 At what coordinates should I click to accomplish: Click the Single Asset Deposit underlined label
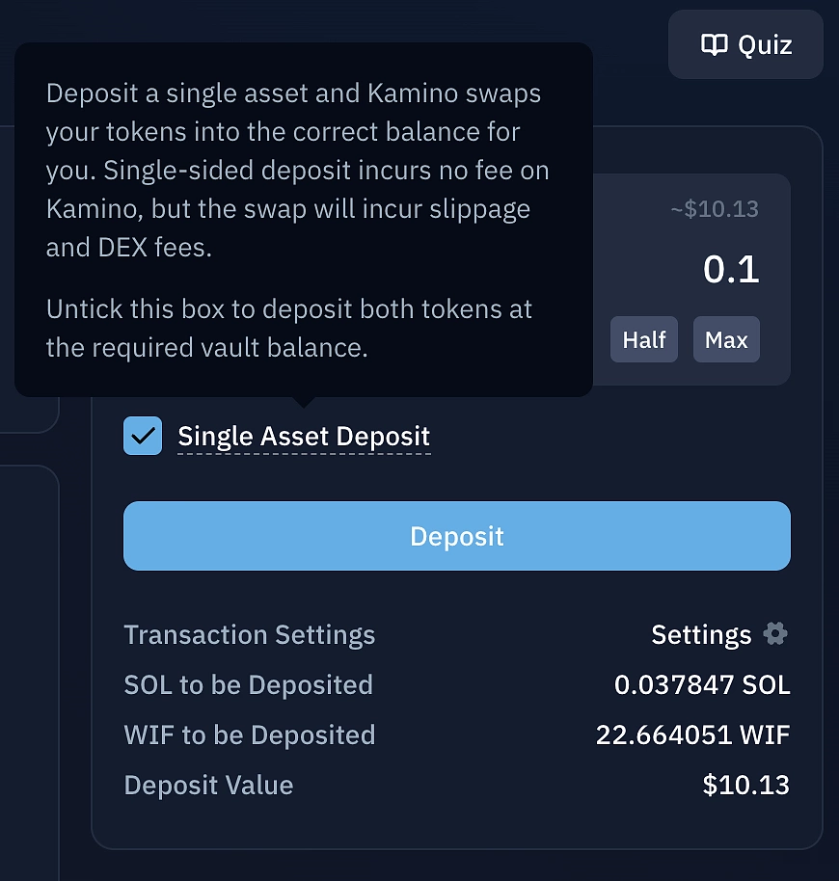coord(303,436)
